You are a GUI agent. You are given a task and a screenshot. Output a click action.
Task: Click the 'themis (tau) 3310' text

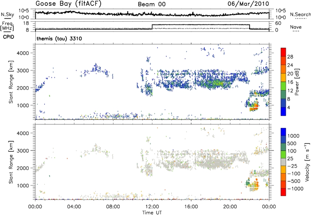(x=59, y=38)
